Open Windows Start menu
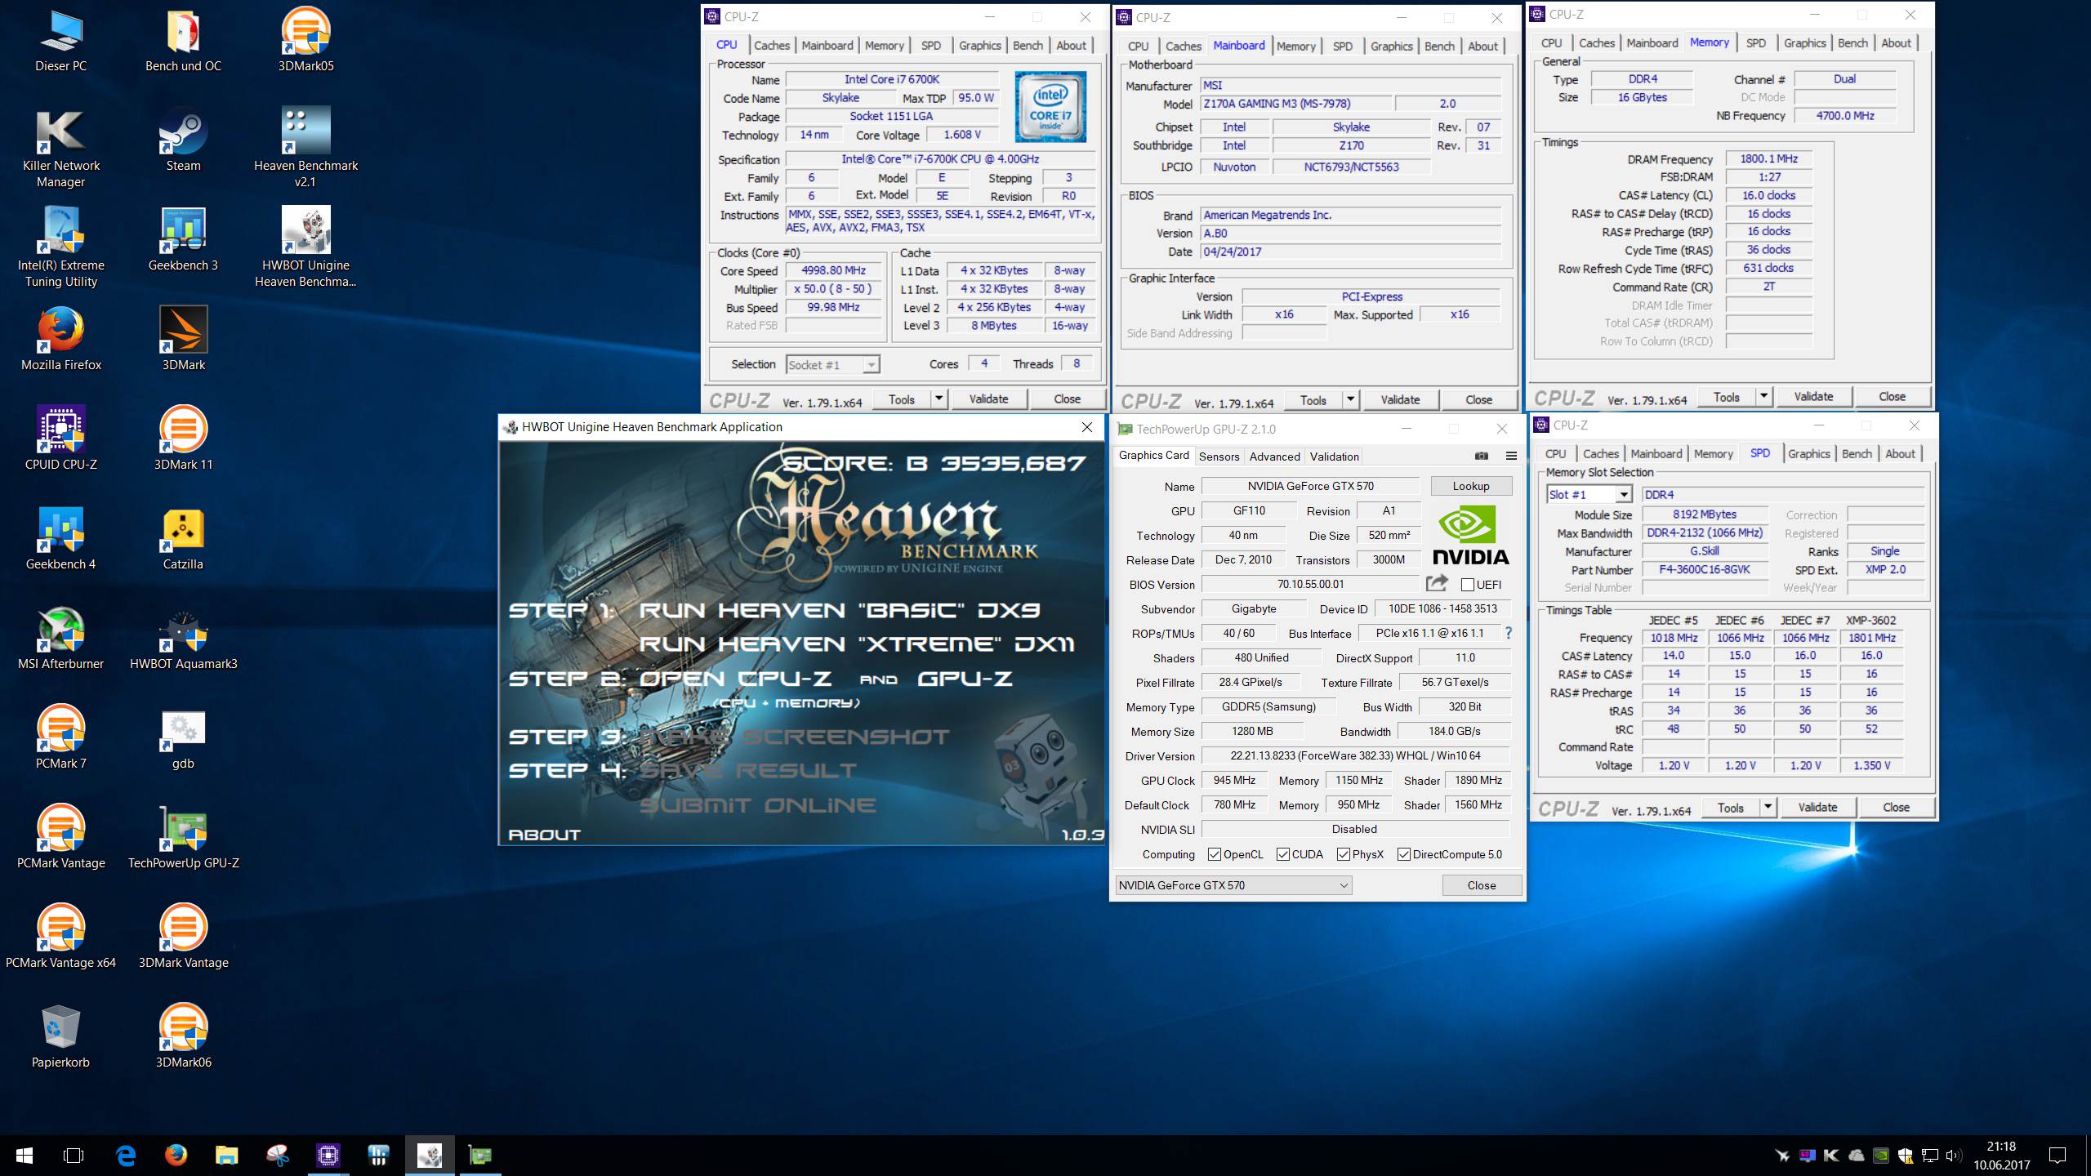The image size is (2091, 1176). [x=25, y=1155]
